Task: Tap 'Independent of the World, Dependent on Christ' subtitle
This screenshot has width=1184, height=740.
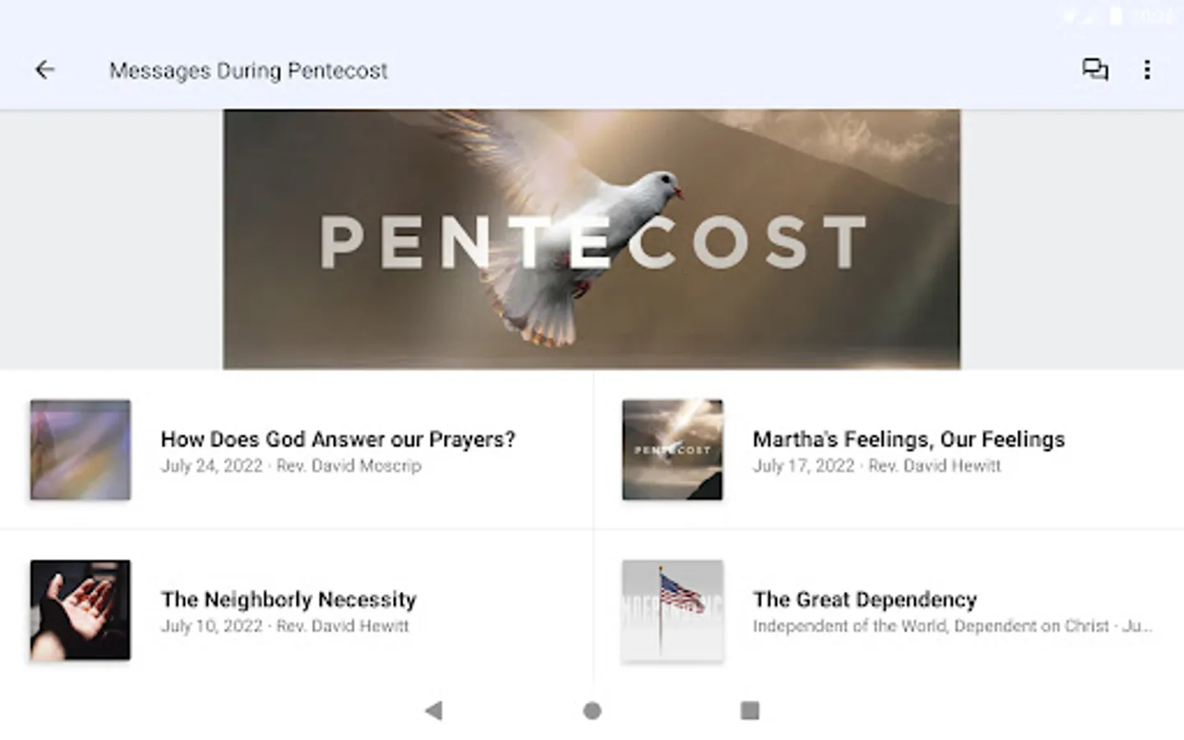Action: (x=931, y=626)
